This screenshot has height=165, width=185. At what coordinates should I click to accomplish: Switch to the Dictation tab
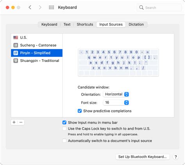point(136,25)
